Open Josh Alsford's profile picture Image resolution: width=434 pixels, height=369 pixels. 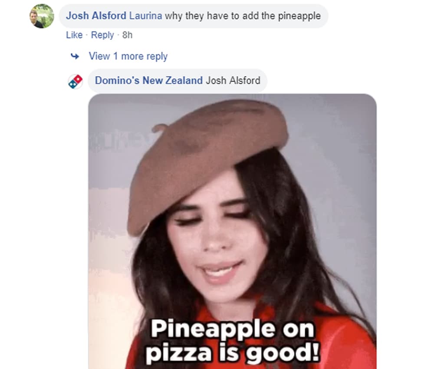[42, 16]
